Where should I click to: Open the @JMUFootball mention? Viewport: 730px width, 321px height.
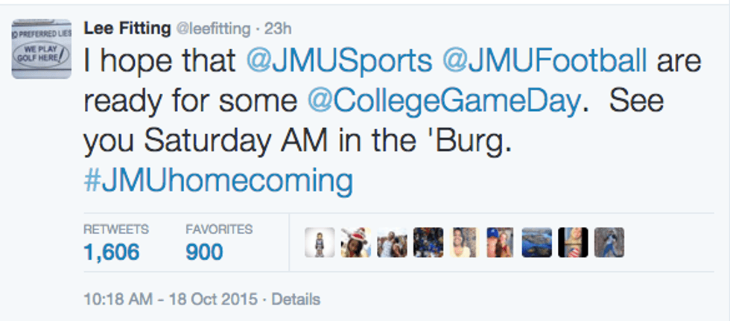(x=544, y=61)
